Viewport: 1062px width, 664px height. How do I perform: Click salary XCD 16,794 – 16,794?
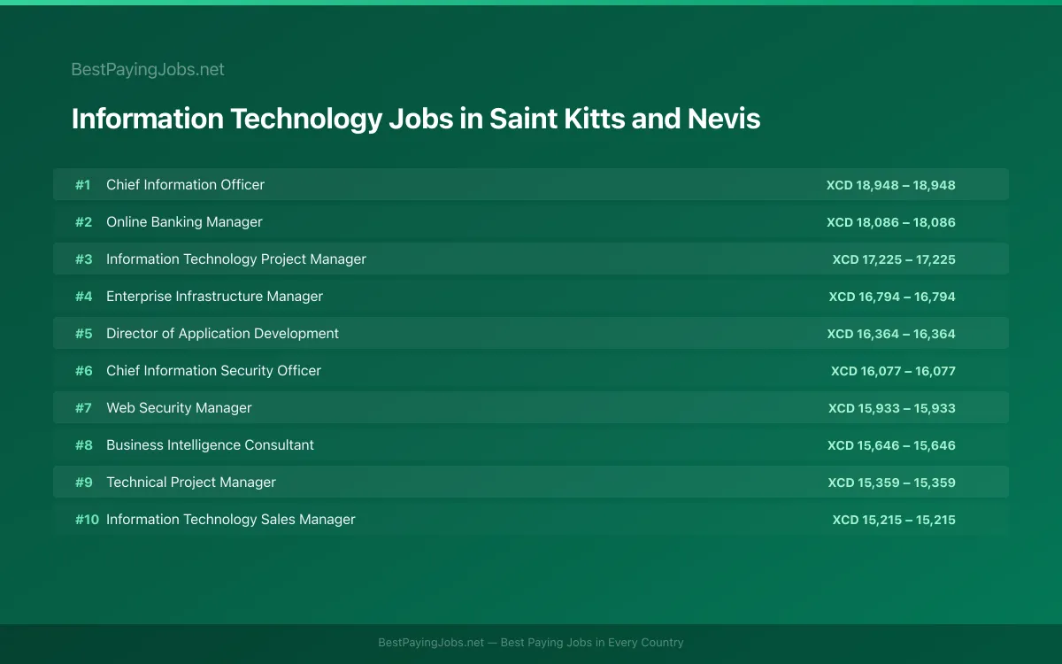pos(892,297)
